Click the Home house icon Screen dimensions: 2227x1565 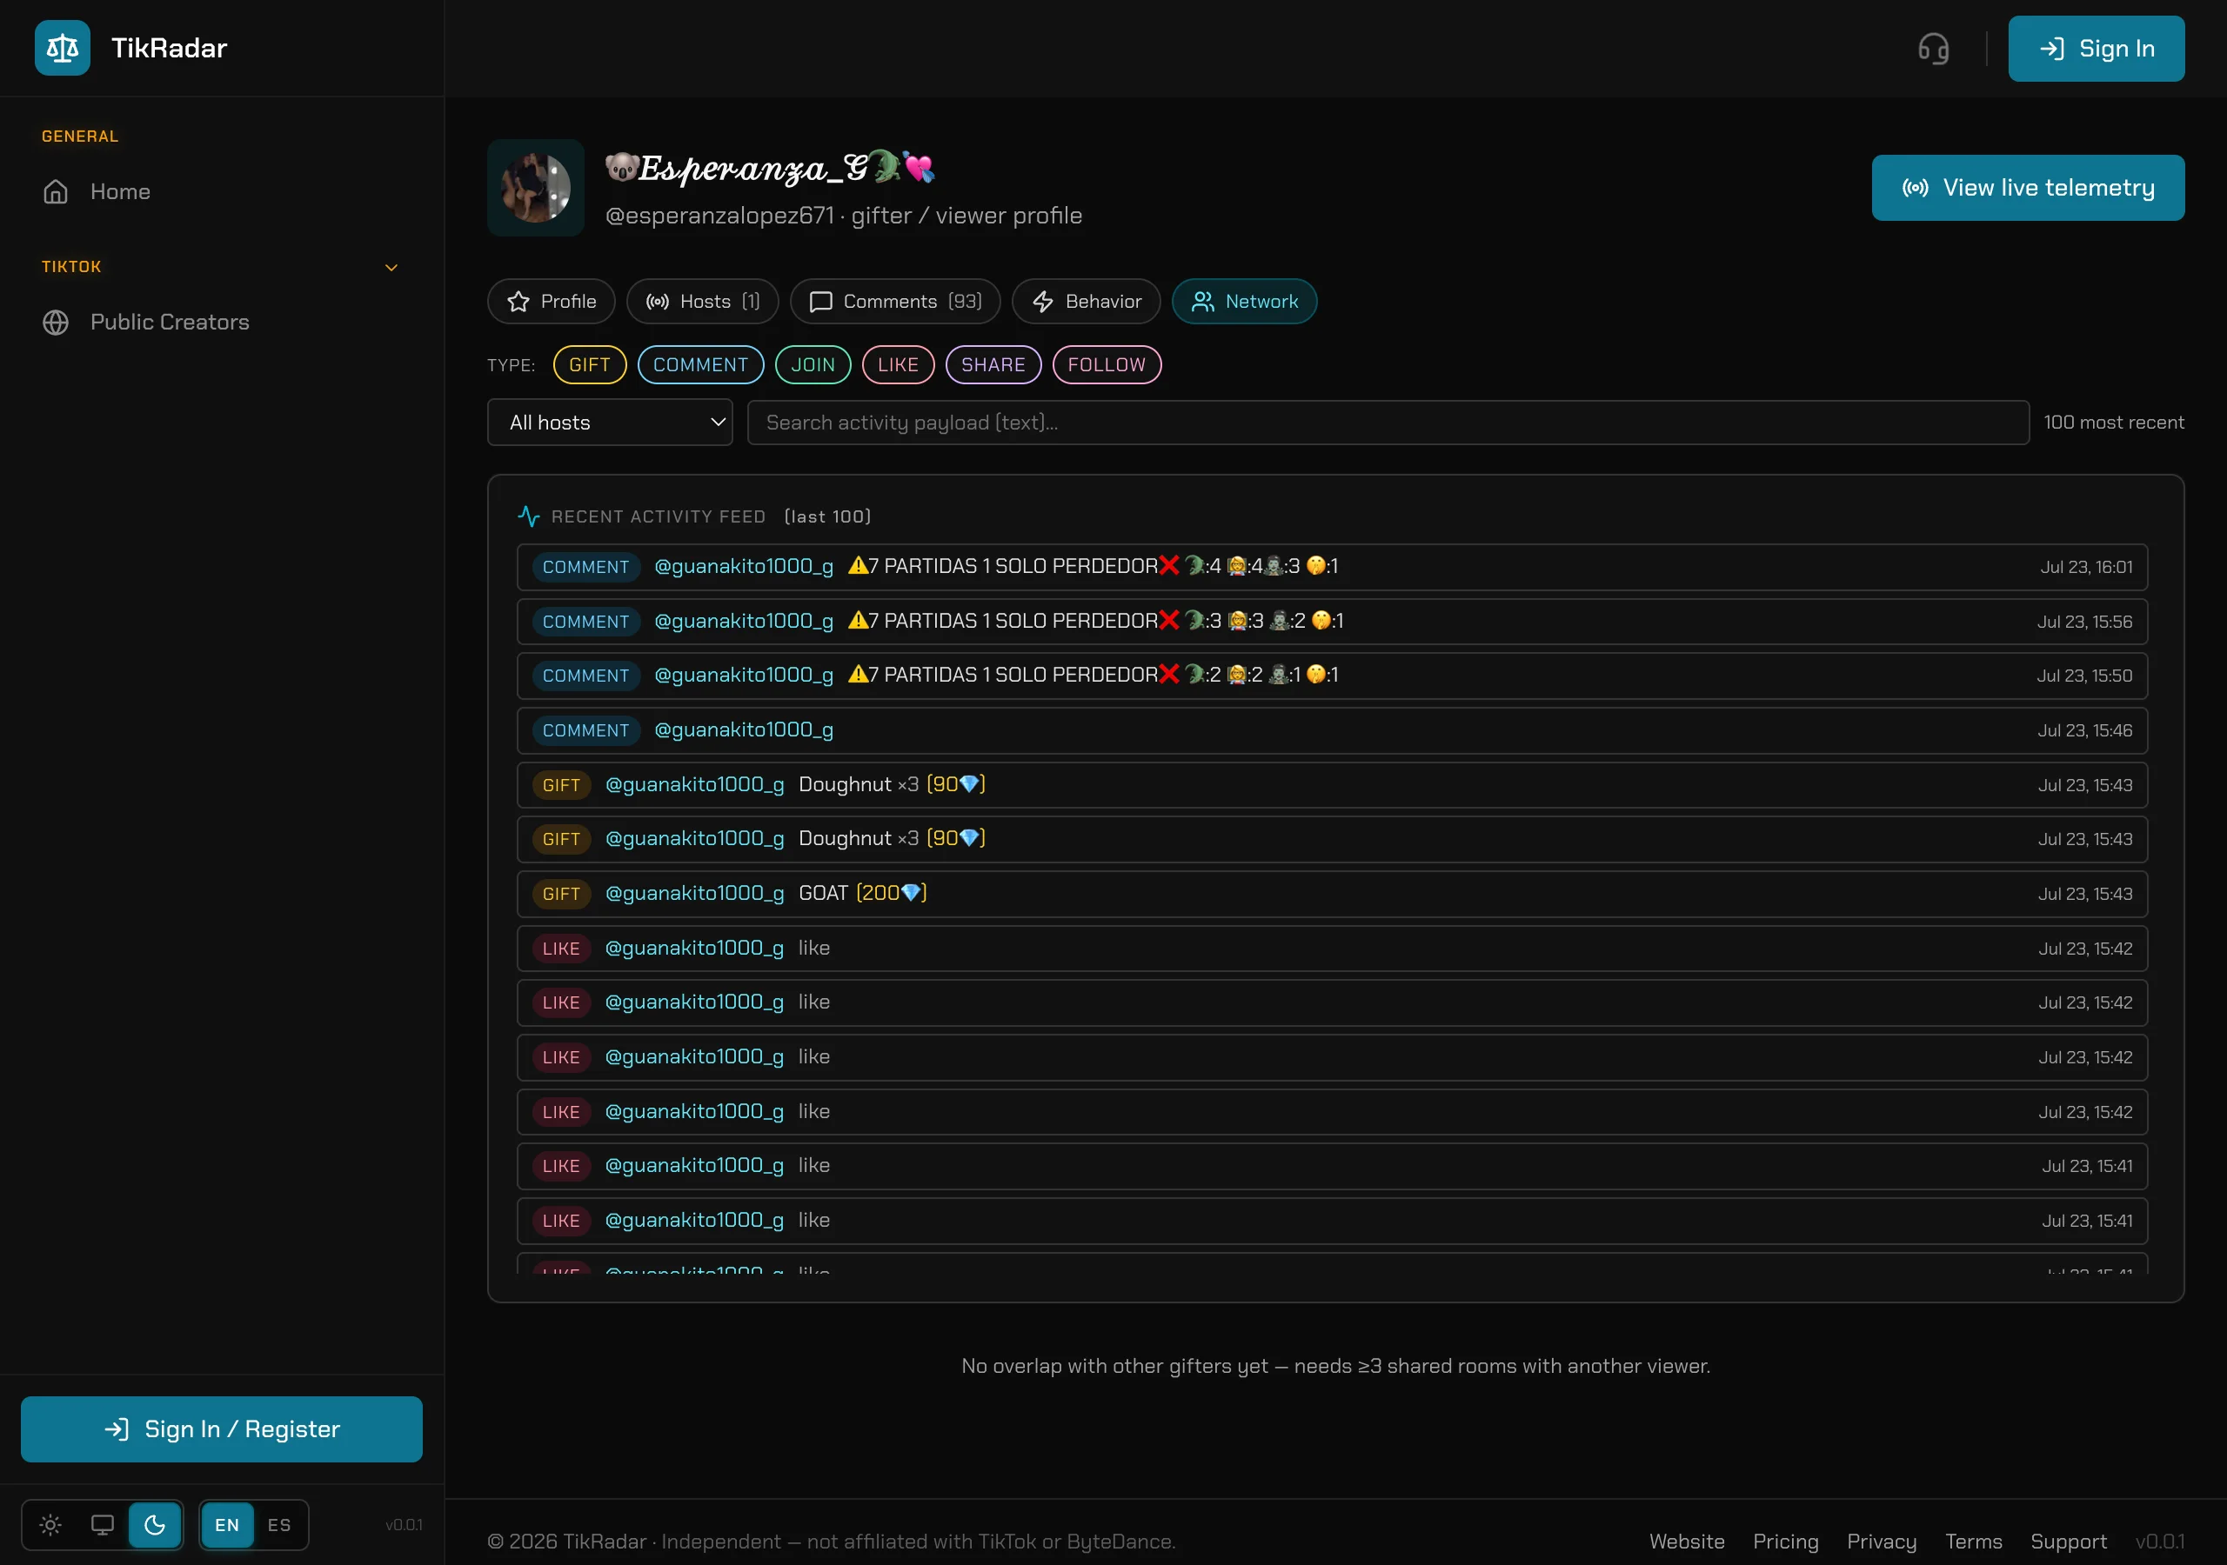(56, 192)
